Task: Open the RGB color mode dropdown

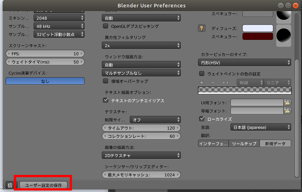Action: coord(250,83)
